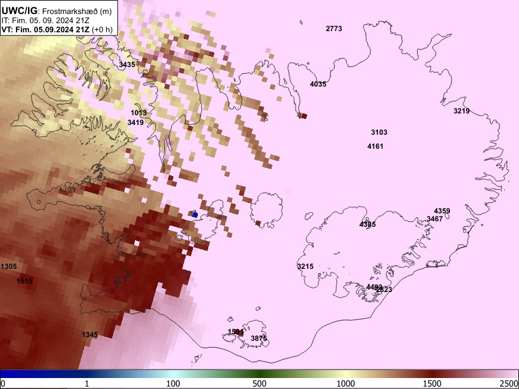The width and height of the screenshot is (519, 389).
Task: Click the 3467 map value
Action: tap(435, 219)
